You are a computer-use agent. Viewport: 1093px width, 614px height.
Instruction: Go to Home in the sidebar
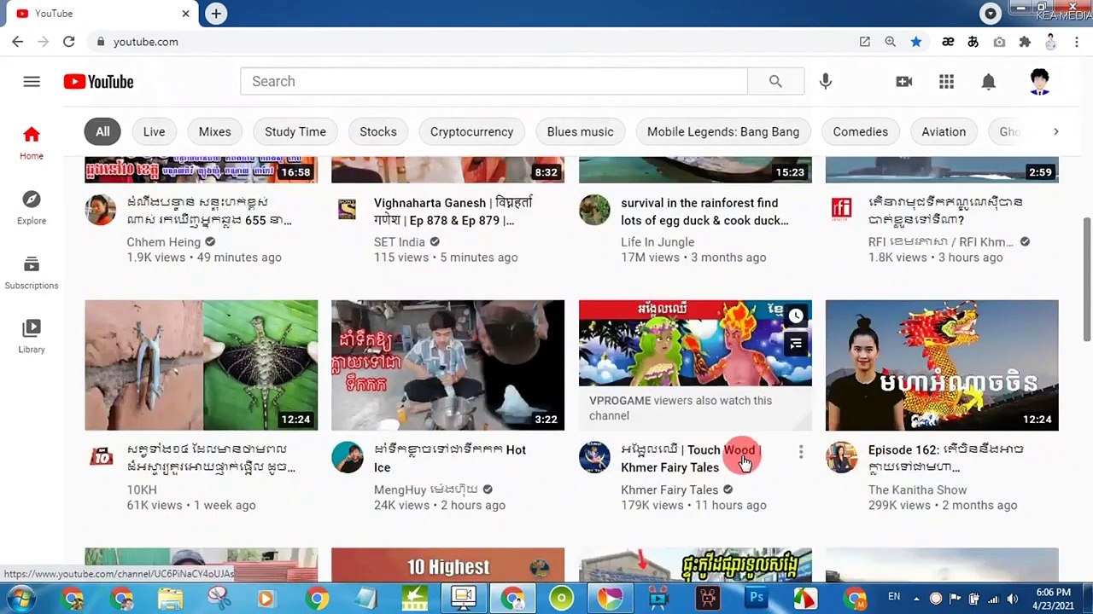click(32, 143)
